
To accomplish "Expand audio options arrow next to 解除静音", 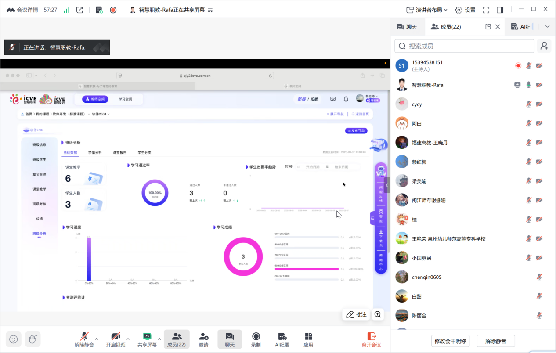I will (x=97, y=339).
